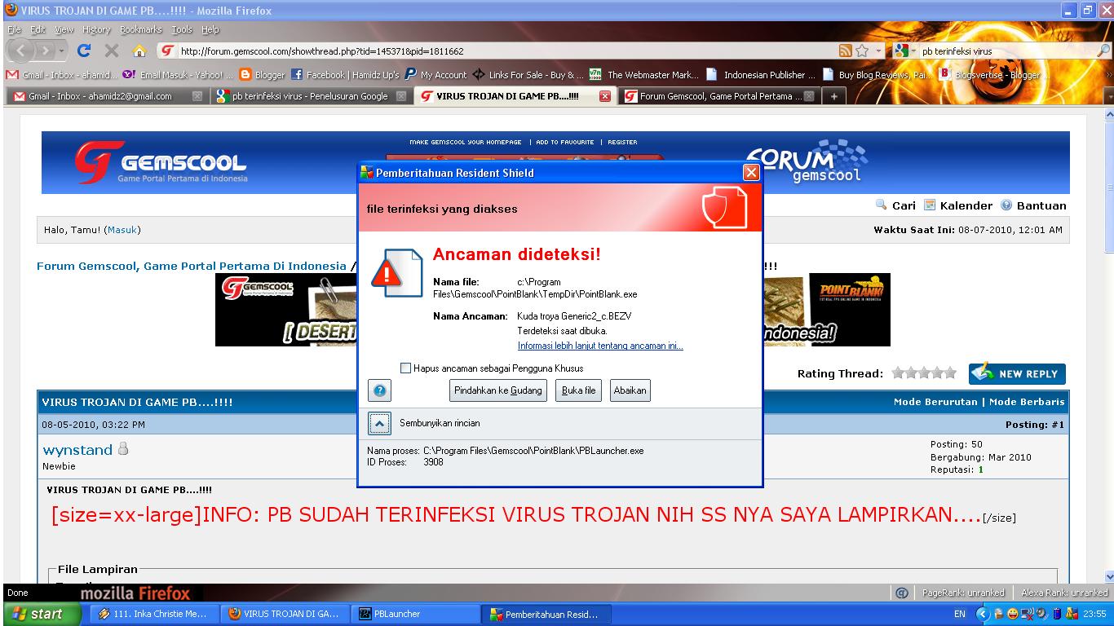1114x626 pixels.
Task: Click the 'Abaikan' button
Action: [630, 390]
